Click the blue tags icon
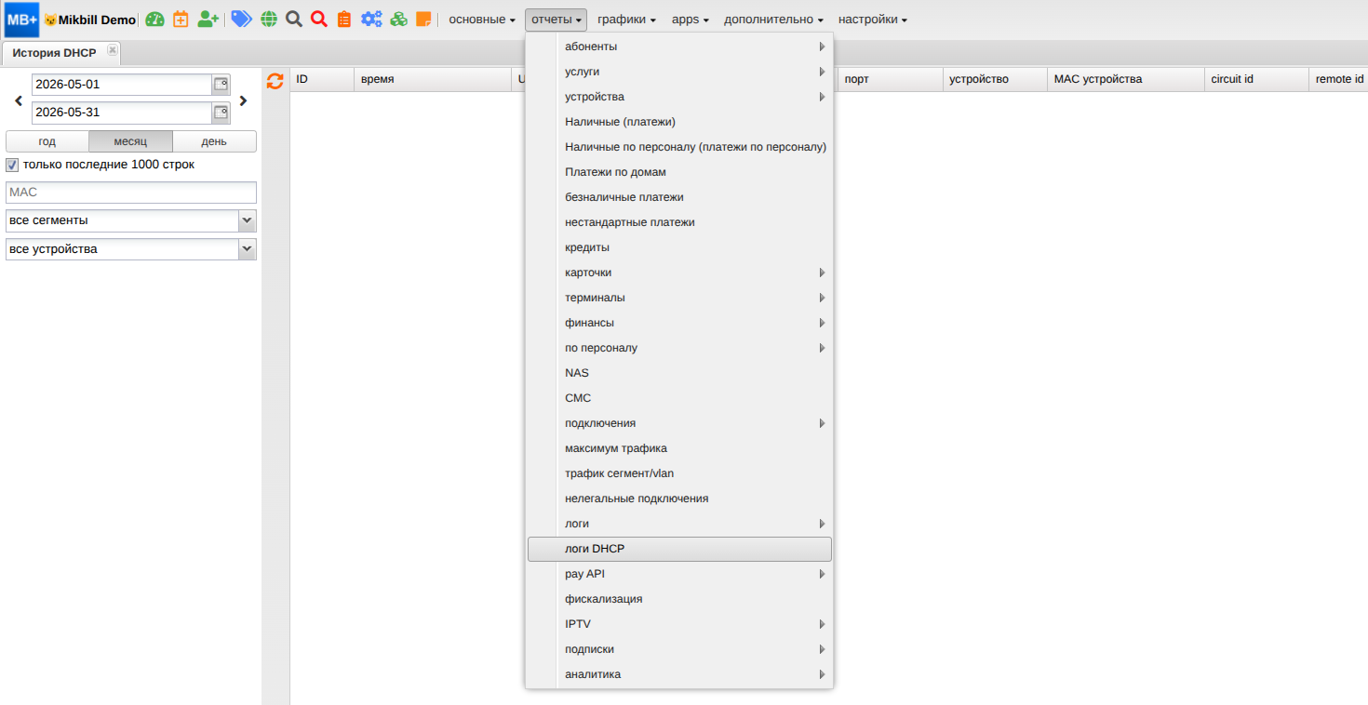This screenshot has height=705, width=1368. (242, 20)
